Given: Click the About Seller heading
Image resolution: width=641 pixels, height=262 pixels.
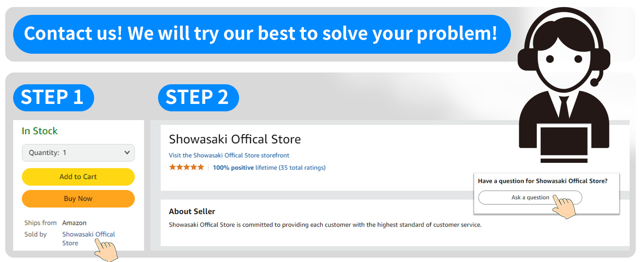Looking at the screenshot, I should [192, 211].
